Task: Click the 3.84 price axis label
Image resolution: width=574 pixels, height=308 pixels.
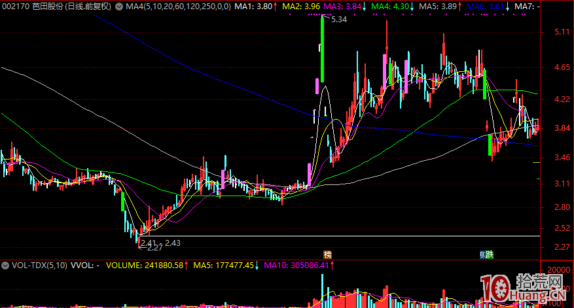Action: tap(562, 128)
